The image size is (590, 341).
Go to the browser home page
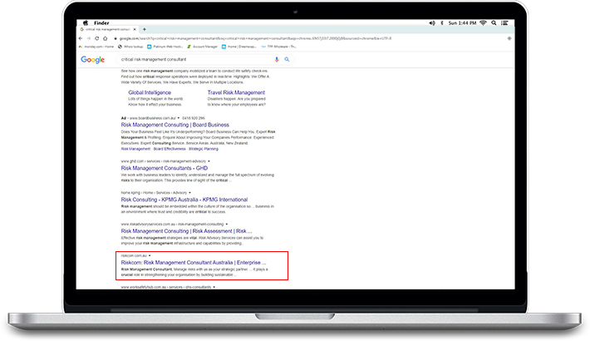click(106, 38)
